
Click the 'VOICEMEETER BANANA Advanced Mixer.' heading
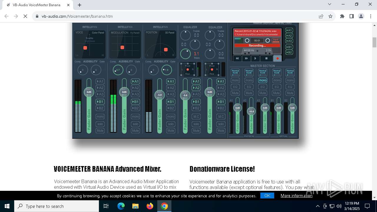click(108, 169)
